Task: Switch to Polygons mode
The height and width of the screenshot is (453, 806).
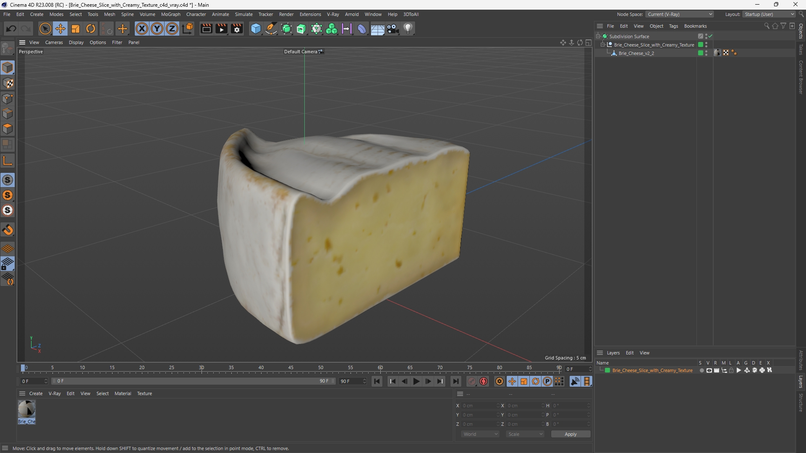Action: point(8,129)
